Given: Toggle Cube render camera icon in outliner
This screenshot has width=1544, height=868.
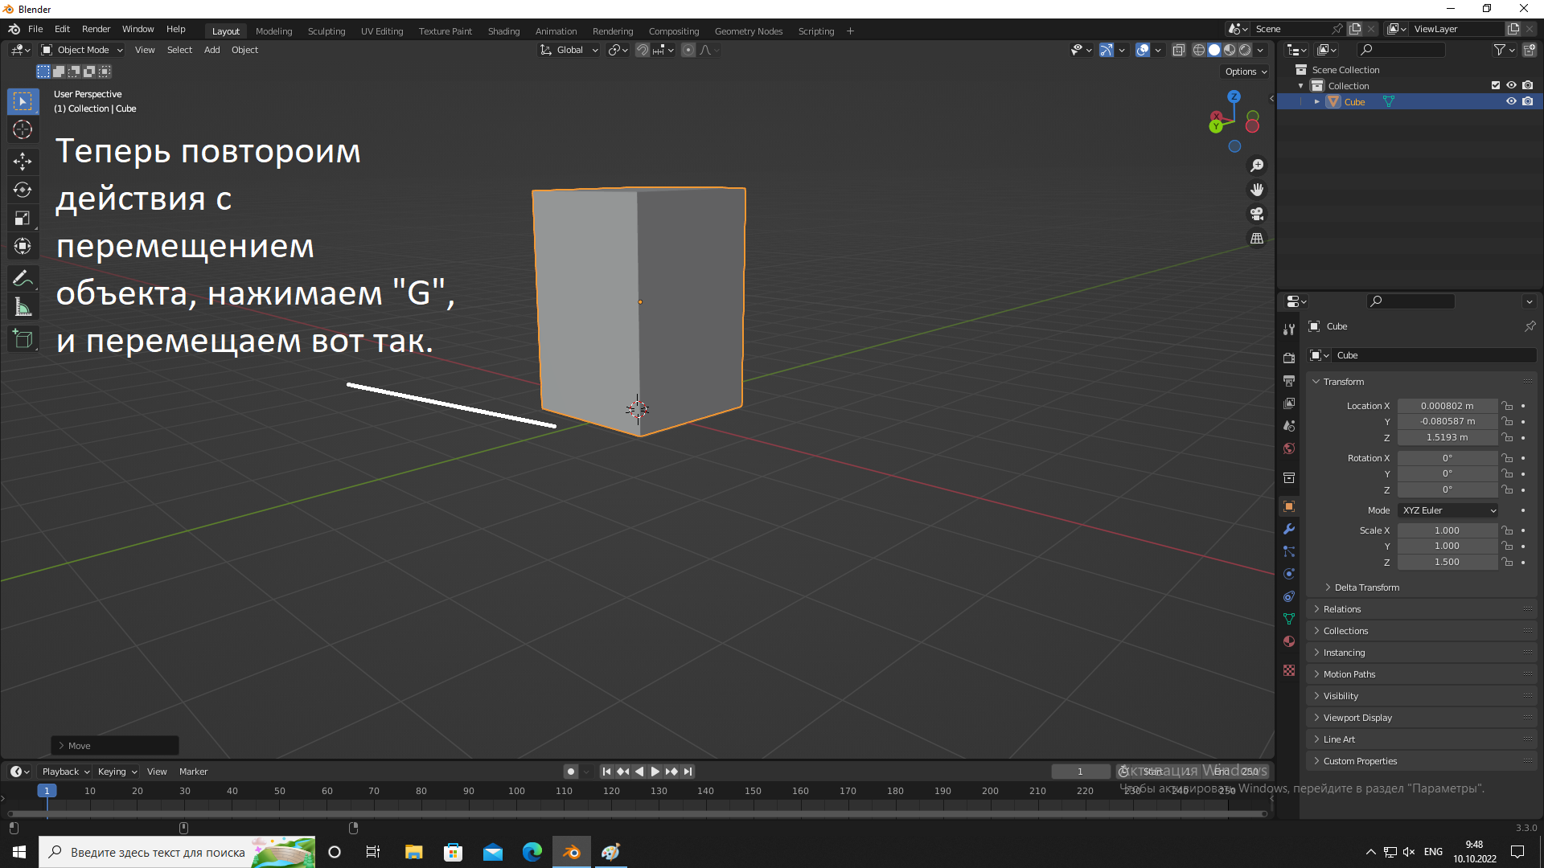Looking at the screenshot, I should (1527, 101).
